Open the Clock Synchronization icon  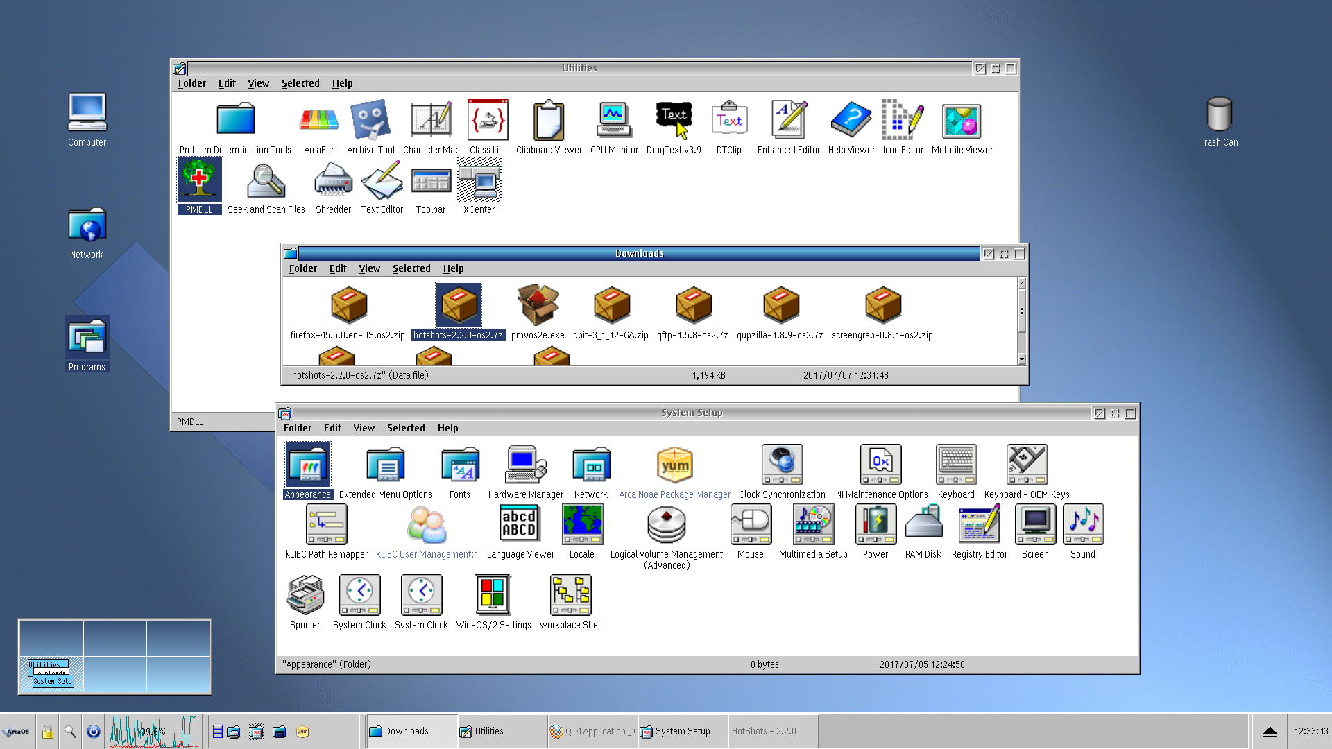point(782,465)
